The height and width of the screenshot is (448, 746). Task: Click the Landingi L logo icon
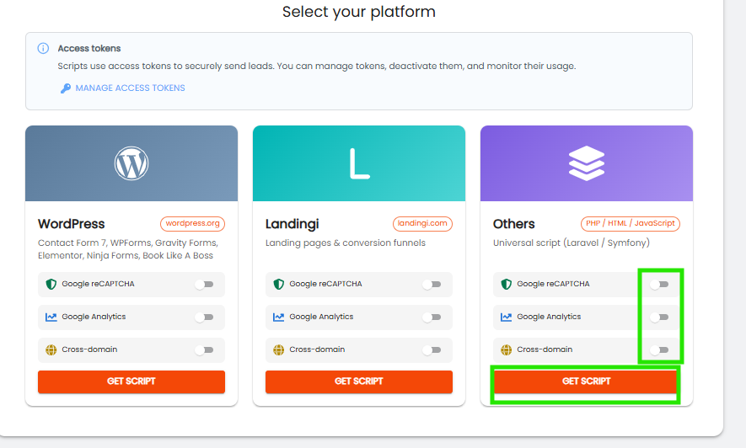click(x=359, y=163)
